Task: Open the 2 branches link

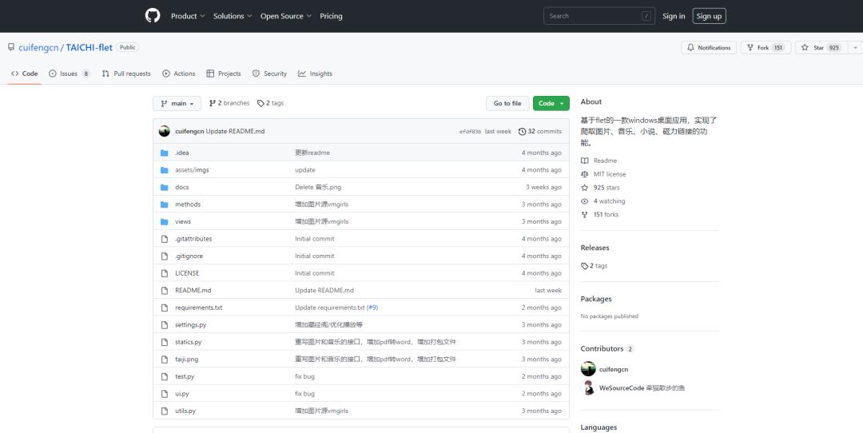Action: tap(229, 103)
